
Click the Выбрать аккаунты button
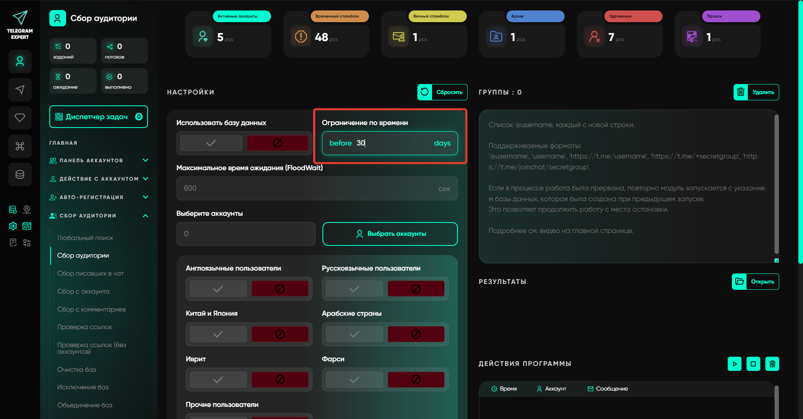[390, 234]
